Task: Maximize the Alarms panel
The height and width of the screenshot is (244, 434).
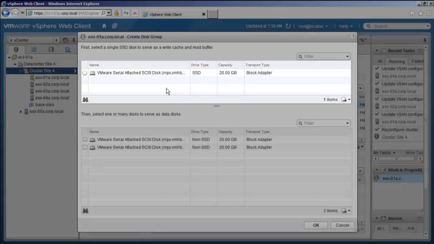Action: click(x=420, y=219)
